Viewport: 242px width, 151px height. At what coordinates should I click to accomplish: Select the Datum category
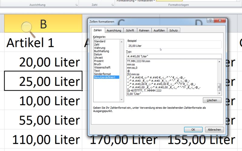[98, 54]
